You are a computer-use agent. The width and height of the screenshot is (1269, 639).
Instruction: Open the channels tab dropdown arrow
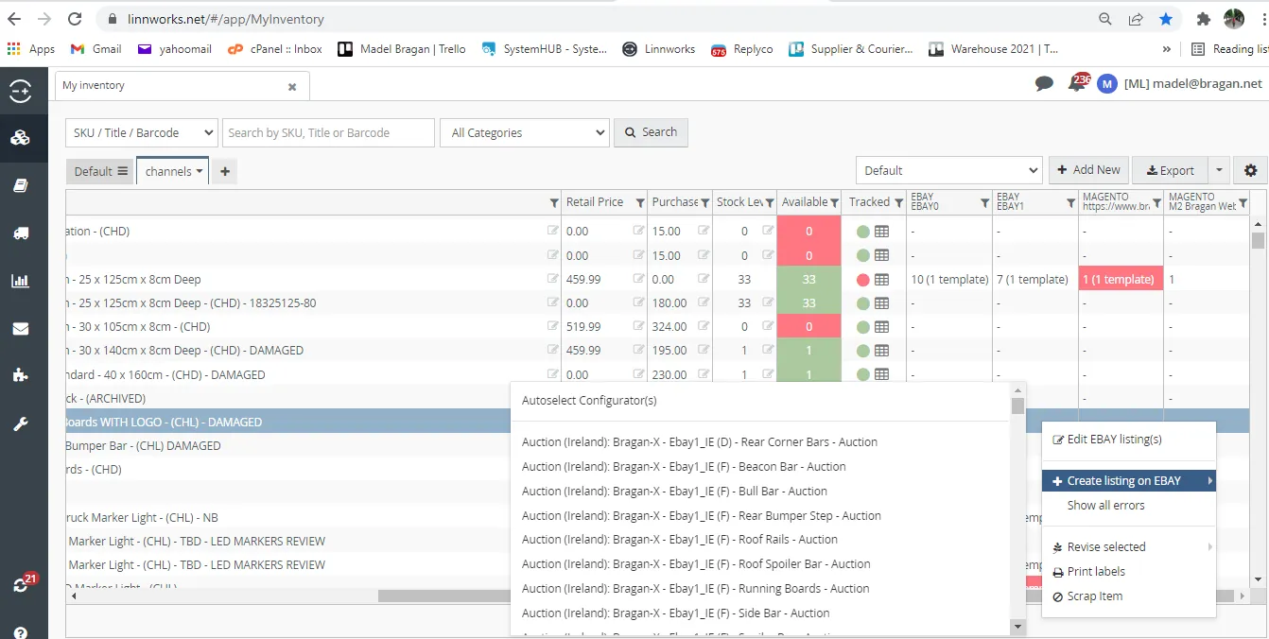(x=200, y=171)
